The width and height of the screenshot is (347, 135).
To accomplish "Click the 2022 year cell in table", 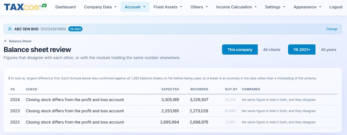I will pos(15,122).
